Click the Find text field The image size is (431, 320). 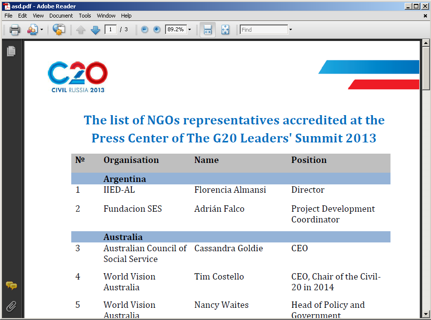pos(264,30)
